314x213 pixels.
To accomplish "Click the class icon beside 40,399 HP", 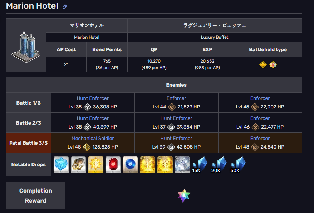I will coord(87,127).
